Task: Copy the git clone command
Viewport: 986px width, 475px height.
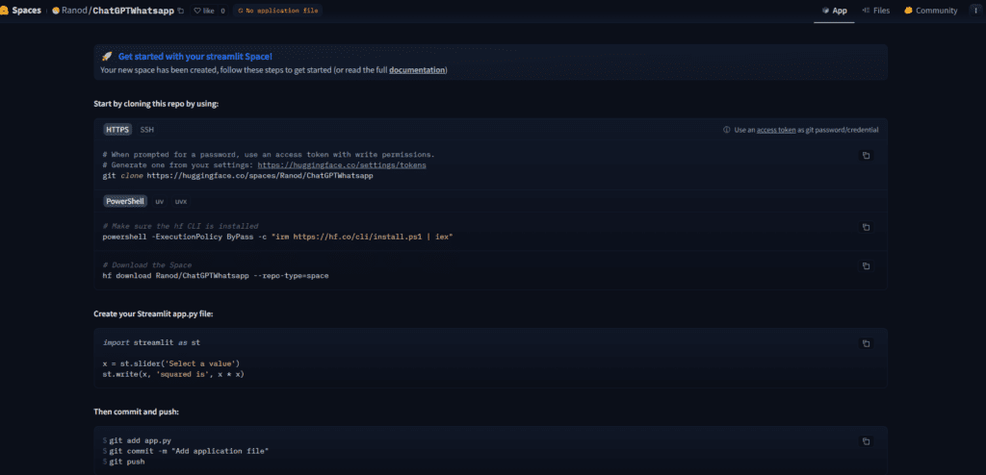Action: point(866,155)
